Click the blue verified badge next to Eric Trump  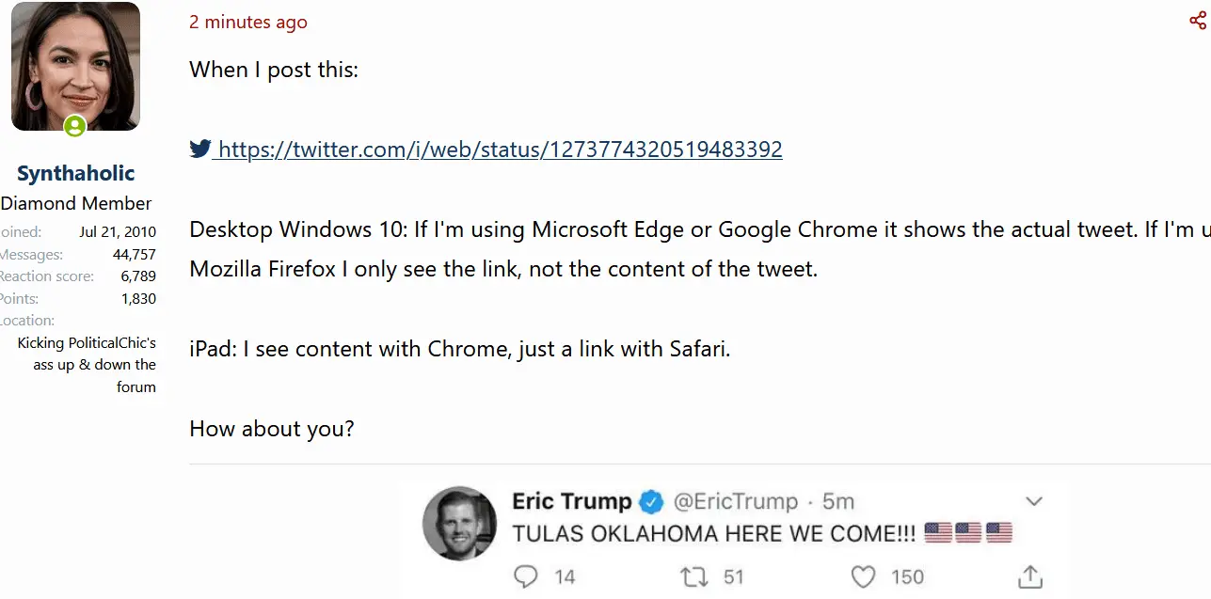[652, 502]
